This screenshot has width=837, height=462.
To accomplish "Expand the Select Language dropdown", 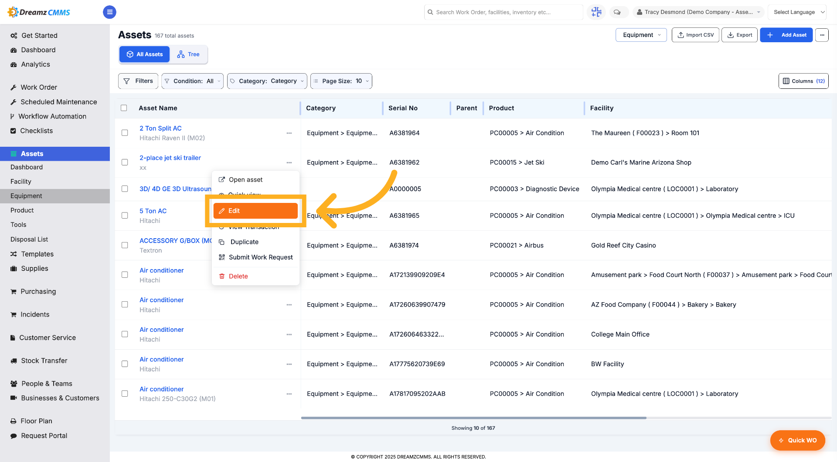I will (797, 12).
